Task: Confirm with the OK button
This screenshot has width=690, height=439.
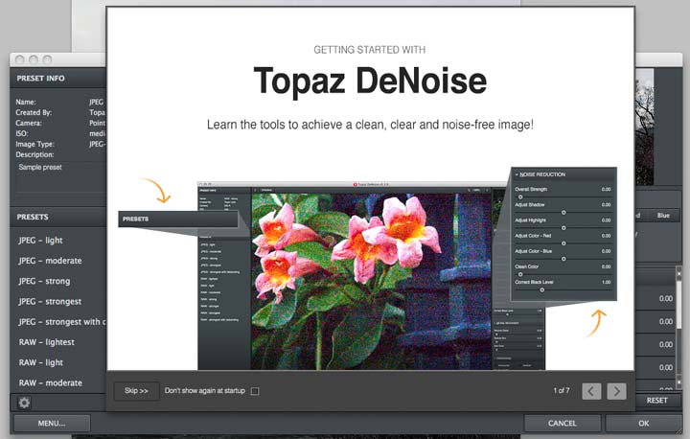Action: [x=643, y=423]
